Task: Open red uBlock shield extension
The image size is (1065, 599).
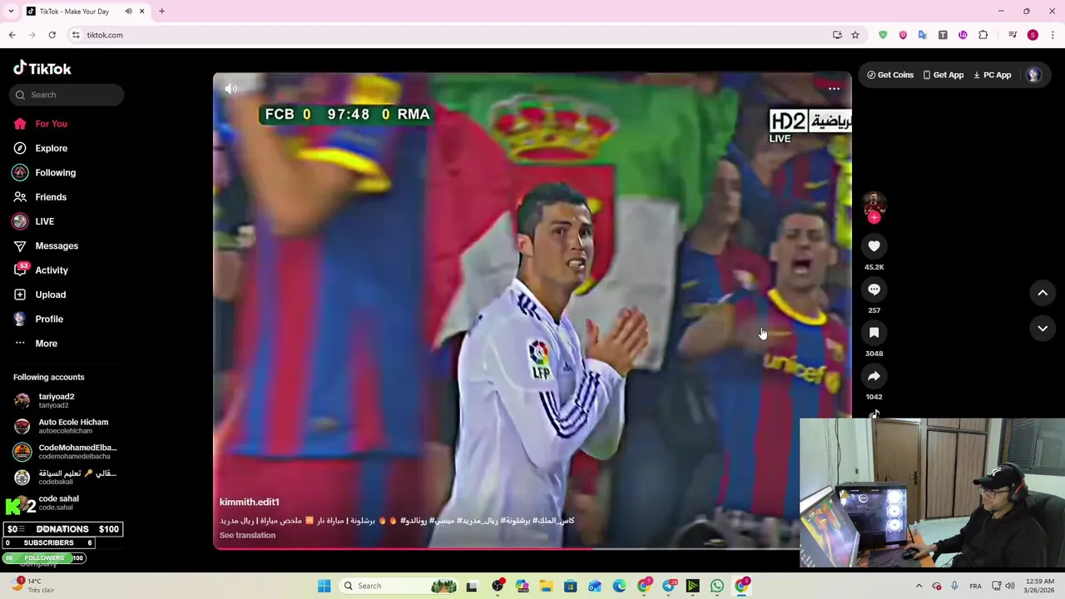Action: coord(903,35)
